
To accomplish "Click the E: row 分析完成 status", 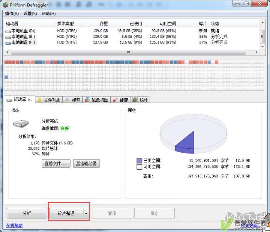I will (x=219, y=37).
